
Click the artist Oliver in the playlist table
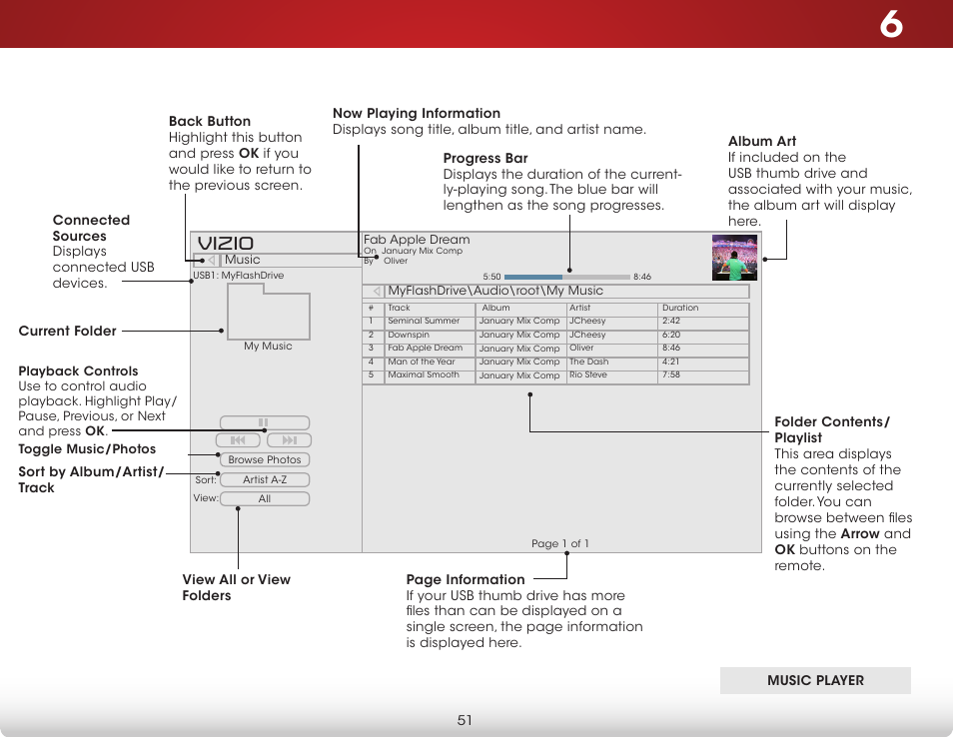(x=581, y=349)
